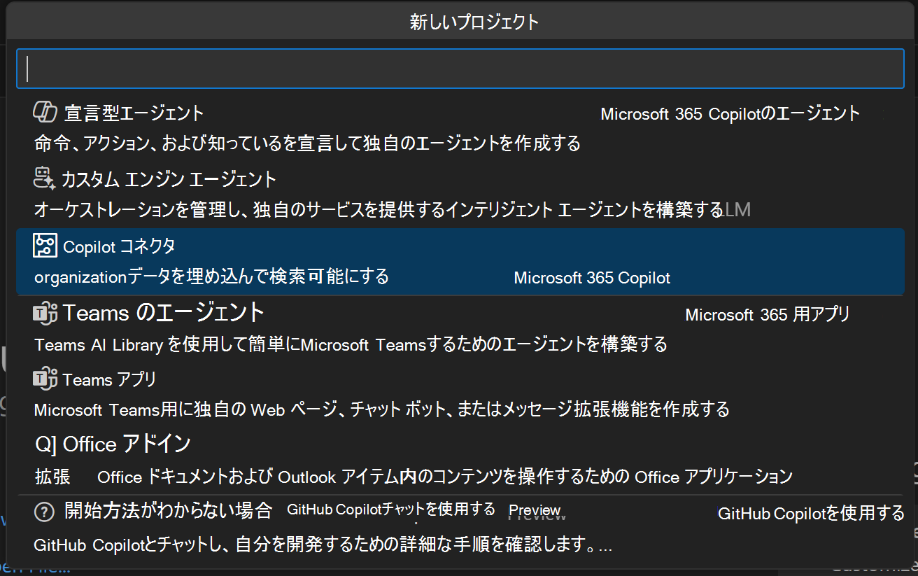Viewport: 918px width, 576px height.
Task: Click description 命令、アクション、および知っているを宣言して
Action: coord(308,144)
